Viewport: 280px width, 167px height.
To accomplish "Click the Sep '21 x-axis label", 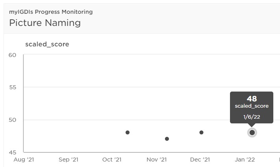I will (x=69, y=160).
